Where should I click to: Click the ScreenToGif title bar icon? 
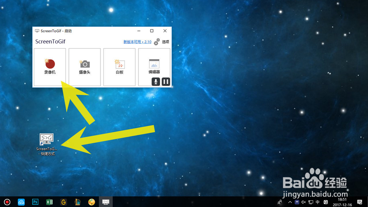[x=37, y=31]
